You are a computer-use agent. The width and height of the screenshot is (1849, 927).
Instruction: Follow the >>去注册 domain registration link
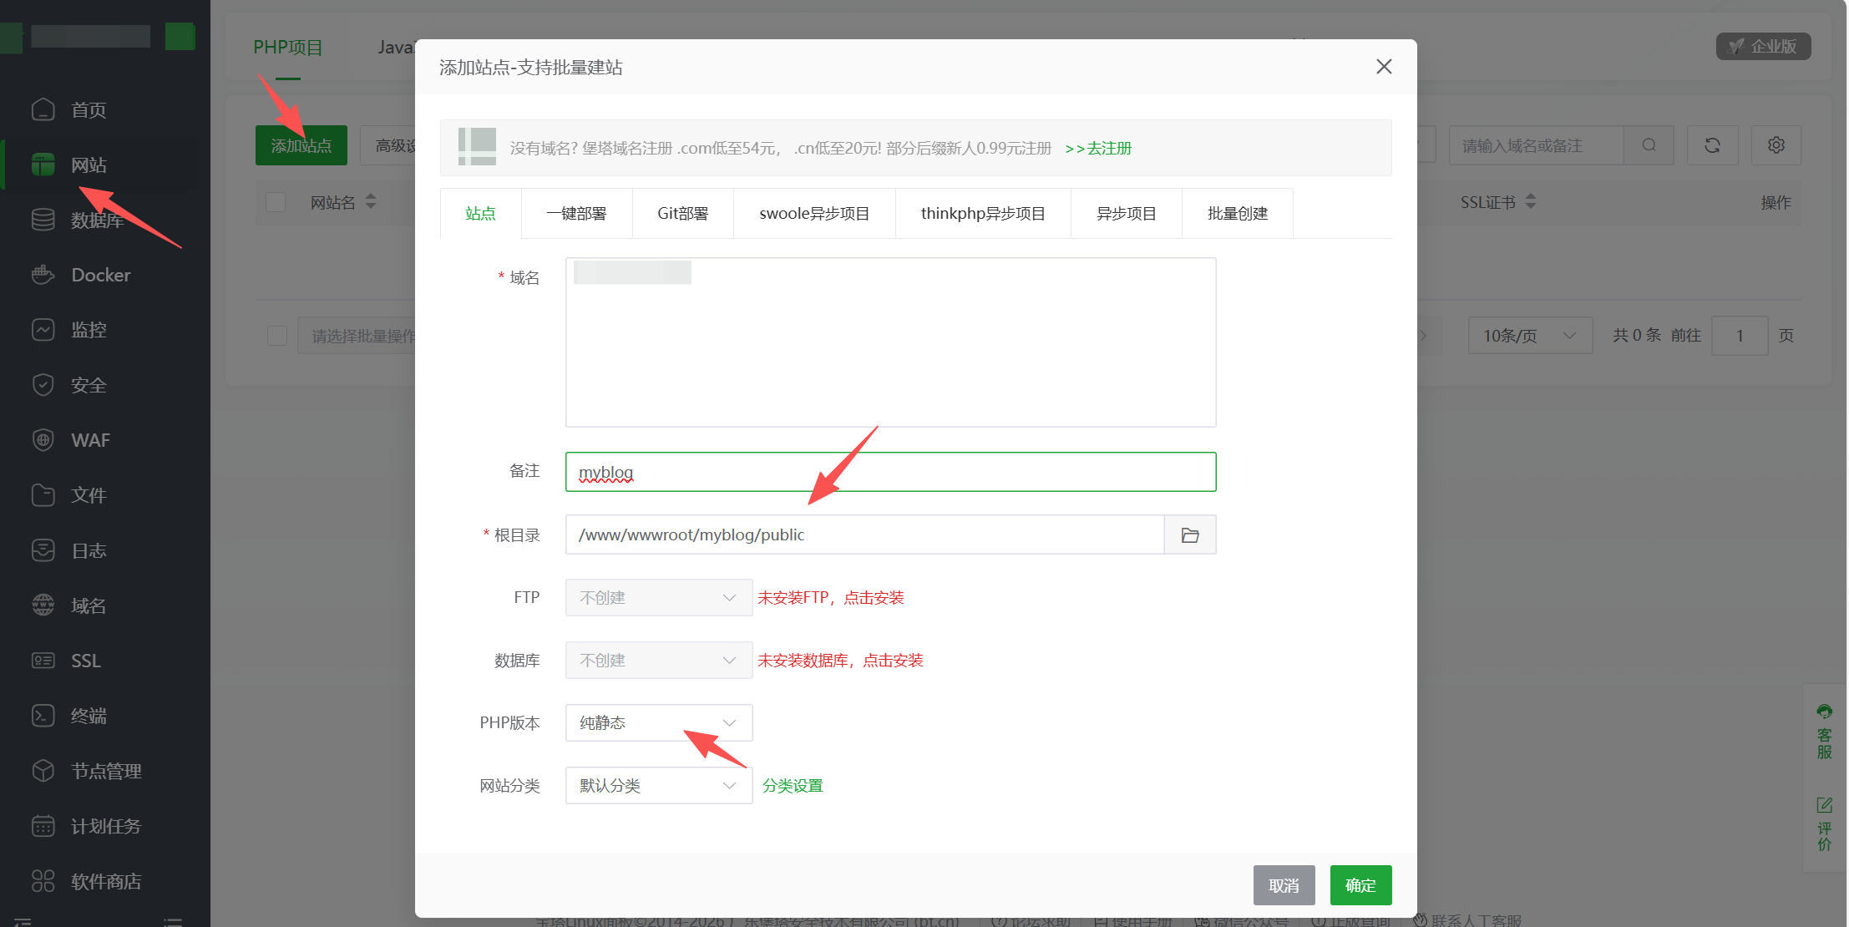click(x=1098, y=149)
